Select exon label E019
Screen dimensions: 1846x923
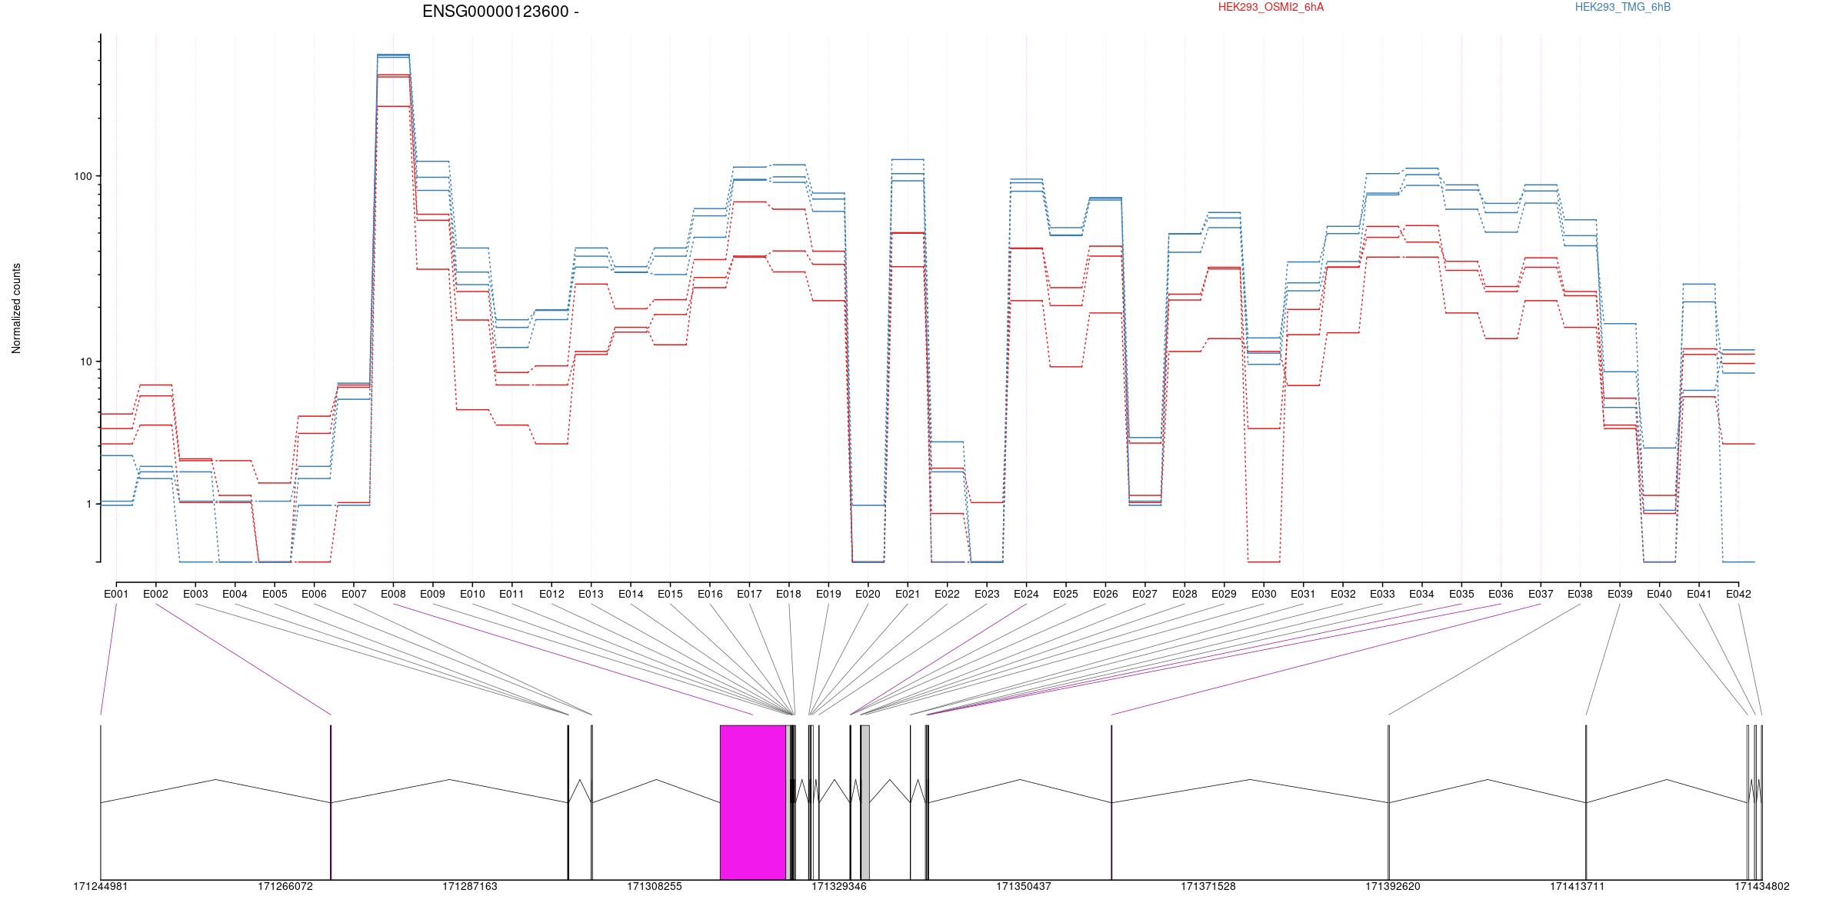coord(828,594)
